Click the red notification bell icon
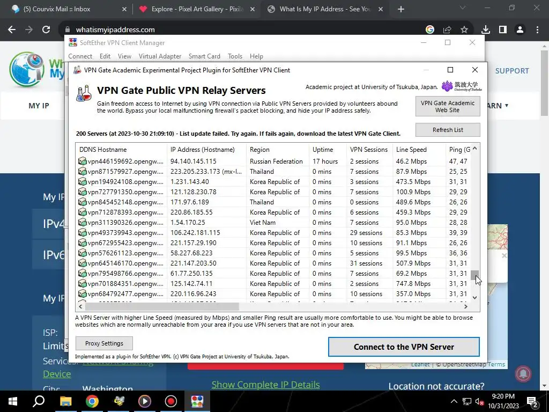Image resolution: width=549 pixels, height=412 pixels. point(523,373)
